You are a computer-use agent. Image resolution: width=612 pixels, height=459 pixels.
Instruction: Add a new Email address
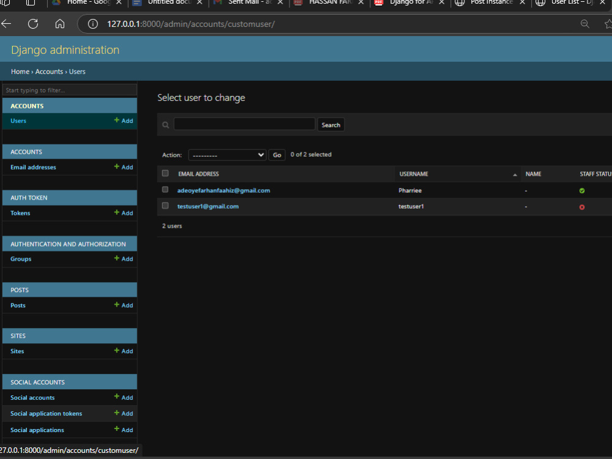124,167
